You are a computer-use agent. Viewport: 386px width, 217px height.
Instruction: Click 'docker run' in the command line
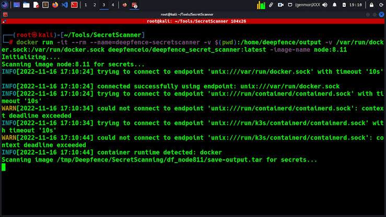(x=34, y=42)
